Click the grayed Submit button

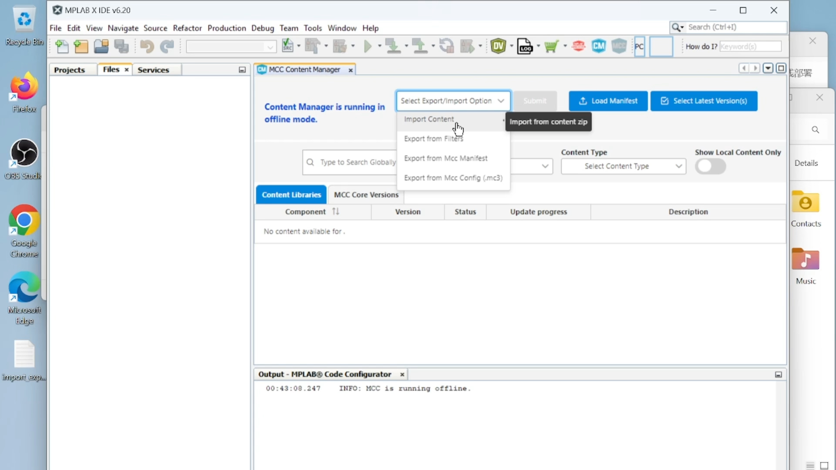click(x=535, y=101)
